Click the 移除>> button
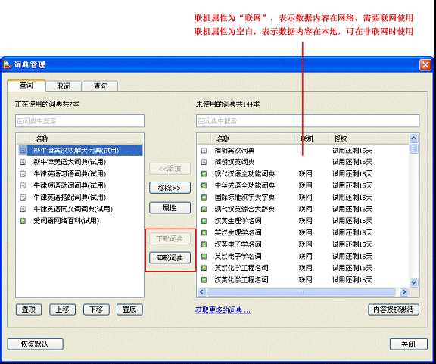436x364 pixels. (170, 188)
